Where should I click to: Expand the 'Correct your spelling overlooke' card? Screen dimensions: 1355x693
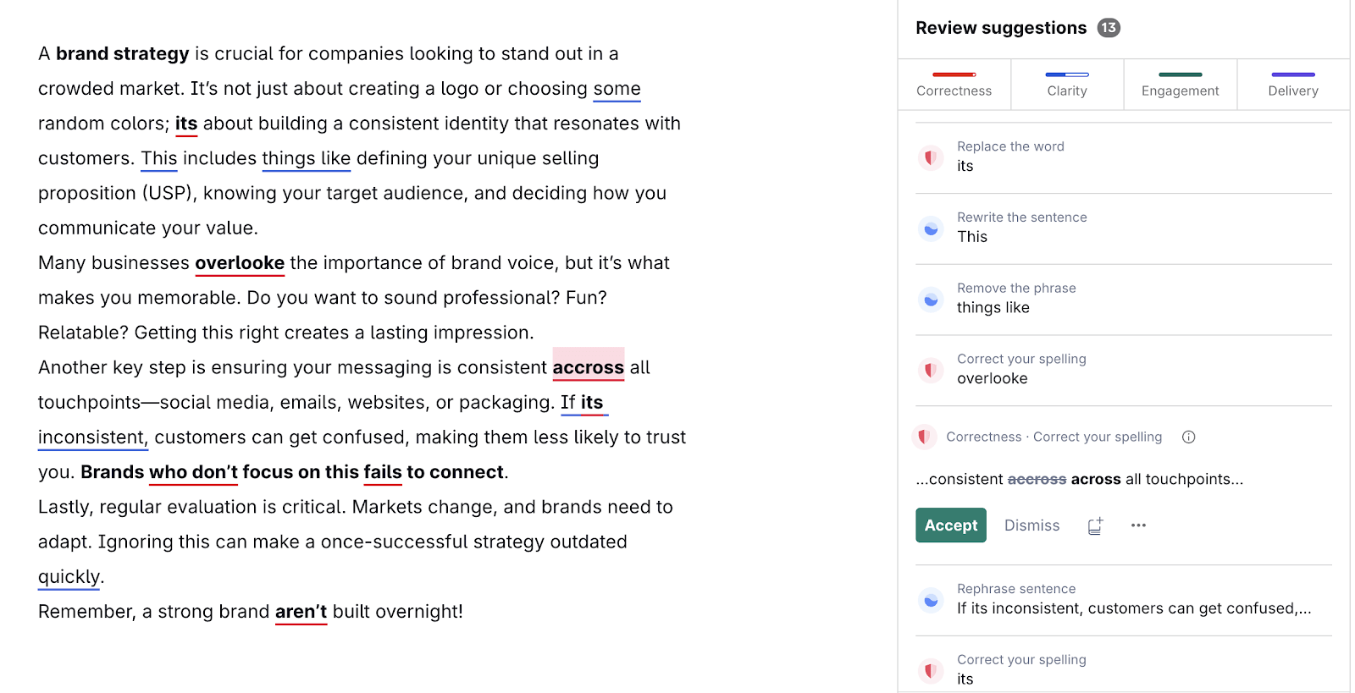coord(1101,370)
